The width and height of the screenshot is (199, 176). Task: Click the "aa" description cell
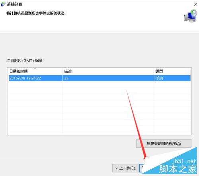pos(66,78)
